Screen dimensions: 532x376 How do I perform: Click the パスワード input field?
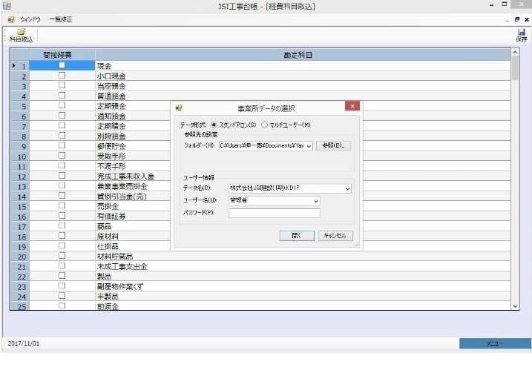(x=275, y=214)
